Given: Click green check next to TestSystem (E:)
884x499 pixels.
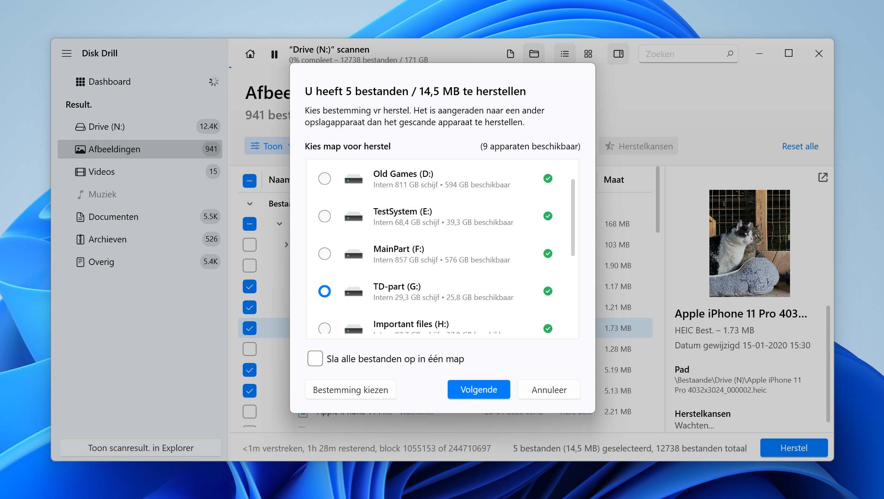Looking at the screenshot, I should 548,216.
